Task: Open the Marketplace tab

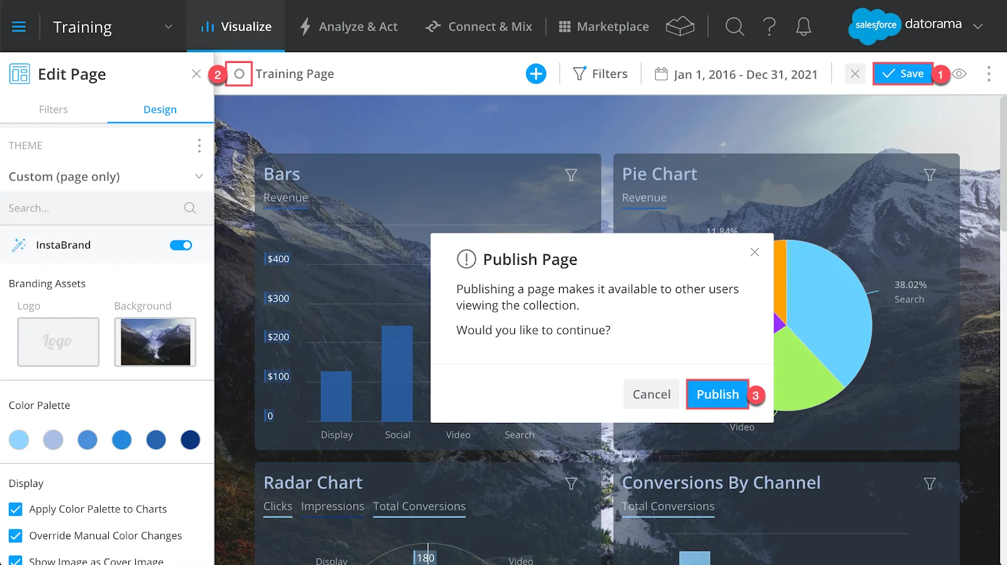Action: tap(604, 26)
